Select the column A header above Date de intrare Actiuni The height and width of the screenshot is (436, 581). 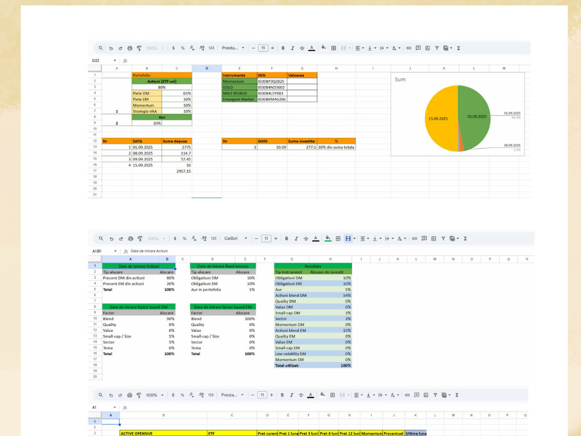point(130,259)
